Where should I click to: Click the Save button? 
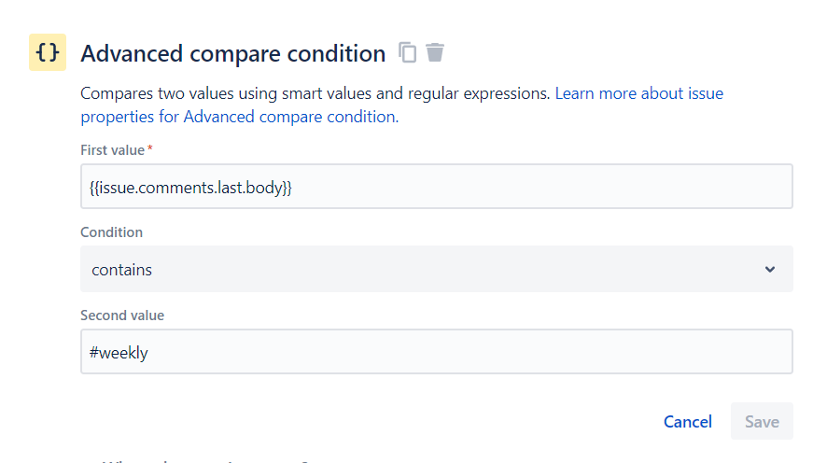click(762, 422)
